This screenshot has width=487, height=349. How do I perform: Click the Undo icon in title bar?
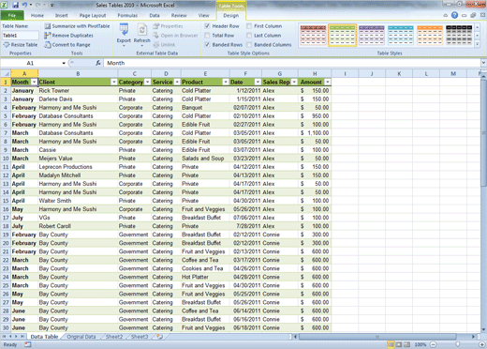(x=24, y=5)
